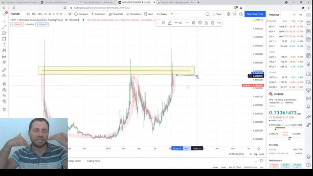Open drawing templates in floating toolbar
The width and height of the screenshot is (313, 176).
coord(163,23)
